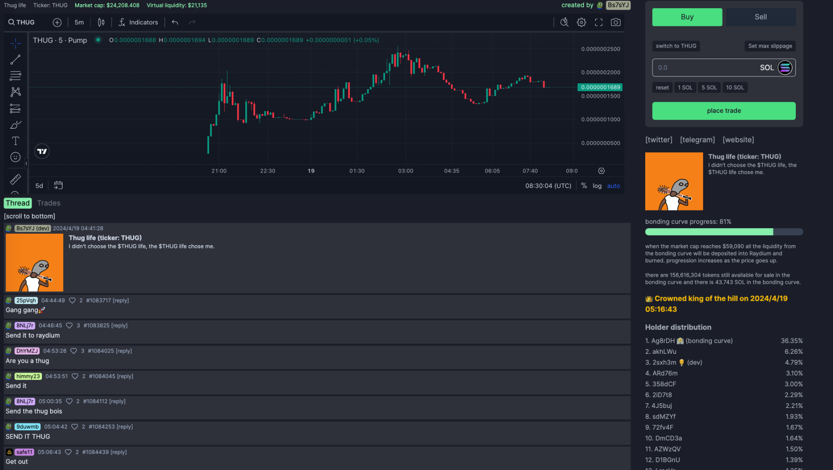Open the emoji icons tool
Viewport: 833px width, 470px height.
[15, 157]
